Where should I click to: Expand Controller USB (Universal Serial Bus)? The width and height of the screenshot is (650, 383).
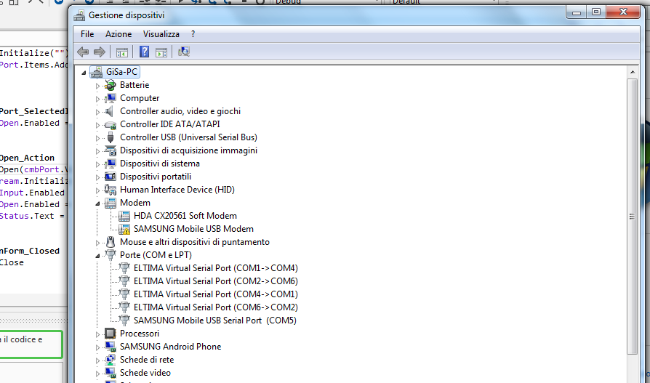[x=98, y=138]
